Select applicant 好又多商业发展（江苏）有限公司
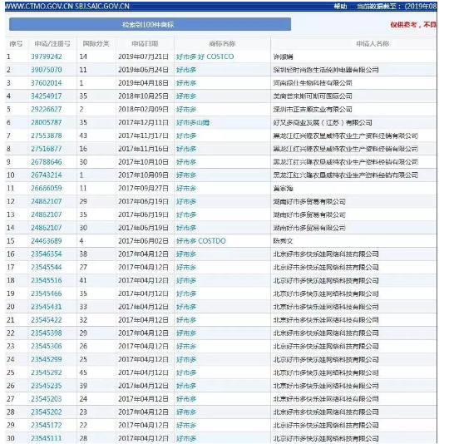The width and height of the screenshot is (449, 444). point(323,122)
